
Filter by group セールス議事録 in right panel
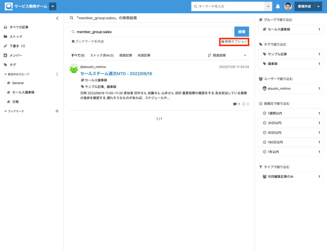[x=291, y=29]
